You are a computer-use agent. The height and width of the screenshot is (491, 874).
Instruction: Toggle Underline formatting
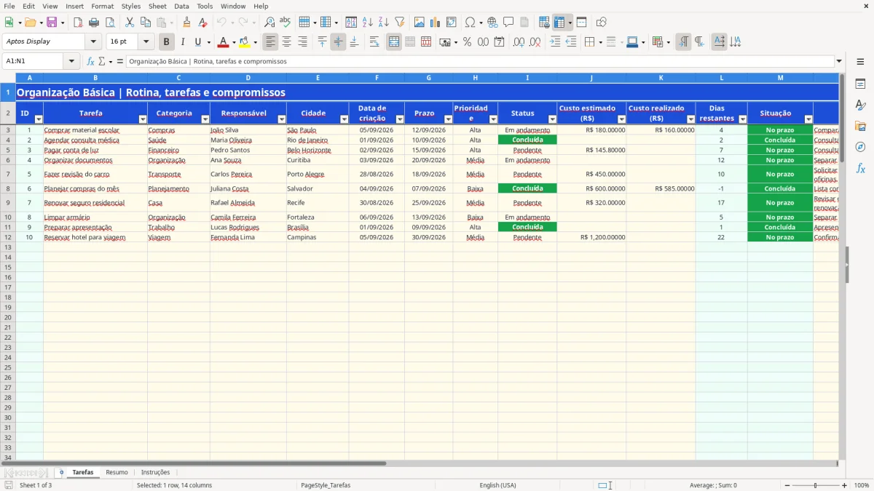pos(197,42)
